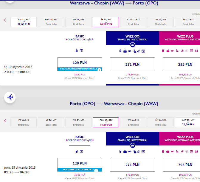Click outbound WIZZ PLUS sitting-together people icon
The image size is (200, 182).
coord(196,51)
